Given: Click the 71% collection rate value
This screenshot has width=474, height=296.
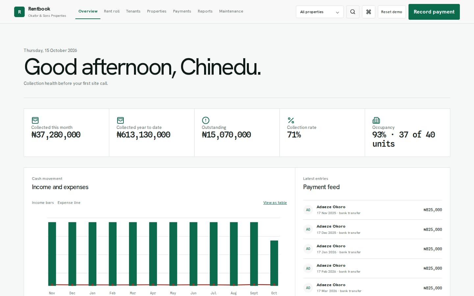Looking at the screenshot, I should (x=294, y=135).
